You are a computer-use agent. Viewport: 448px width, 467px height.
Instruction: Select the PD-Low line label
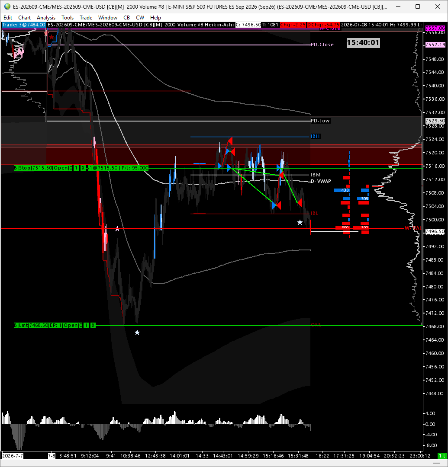click(x=320, y=121)
